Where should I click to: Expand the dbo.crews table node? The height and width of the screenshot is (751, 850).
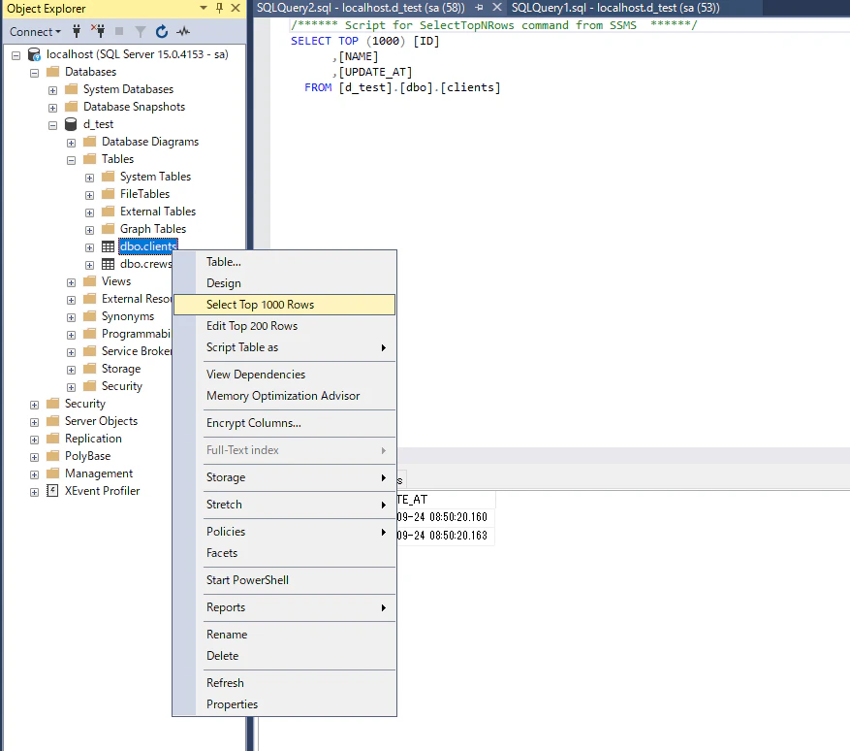pos(89,265)
